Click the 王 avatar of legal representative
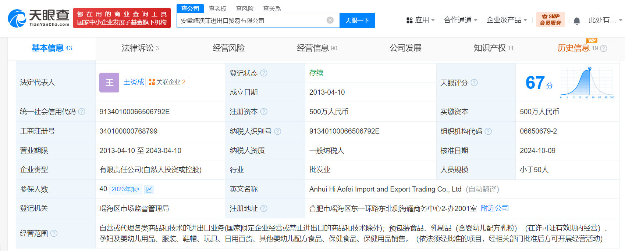 point(109,83)
